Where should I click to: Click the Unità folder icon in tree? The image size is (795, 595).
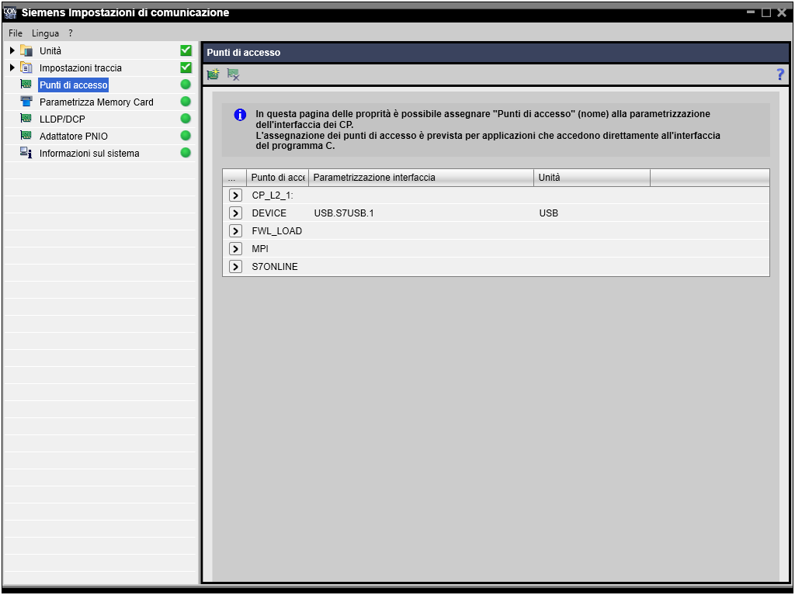pyautogui.click(x=26, y=50)
